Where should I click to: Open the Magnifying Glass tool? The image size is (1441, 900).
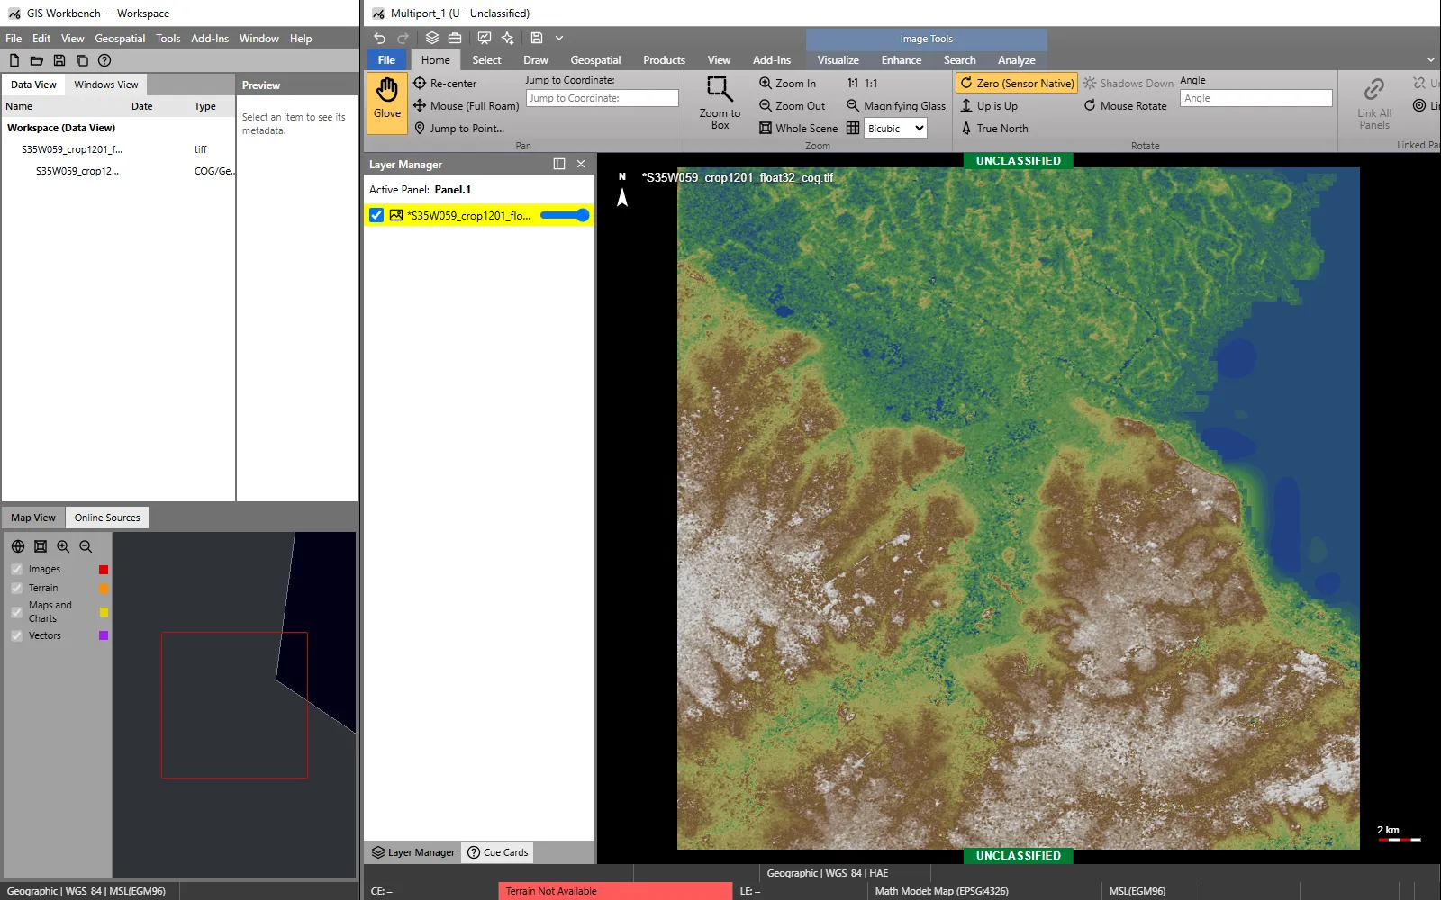[896, 105]
